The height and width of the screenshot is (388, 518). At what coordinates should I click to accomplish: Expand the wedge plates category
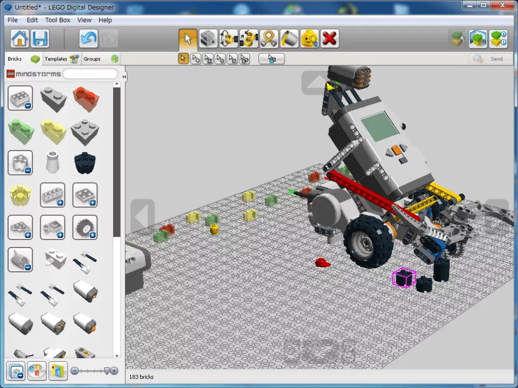(x=20, y=227)
